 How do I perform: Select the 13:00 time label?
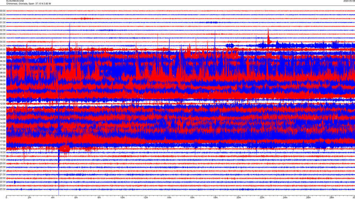point(3,111)
